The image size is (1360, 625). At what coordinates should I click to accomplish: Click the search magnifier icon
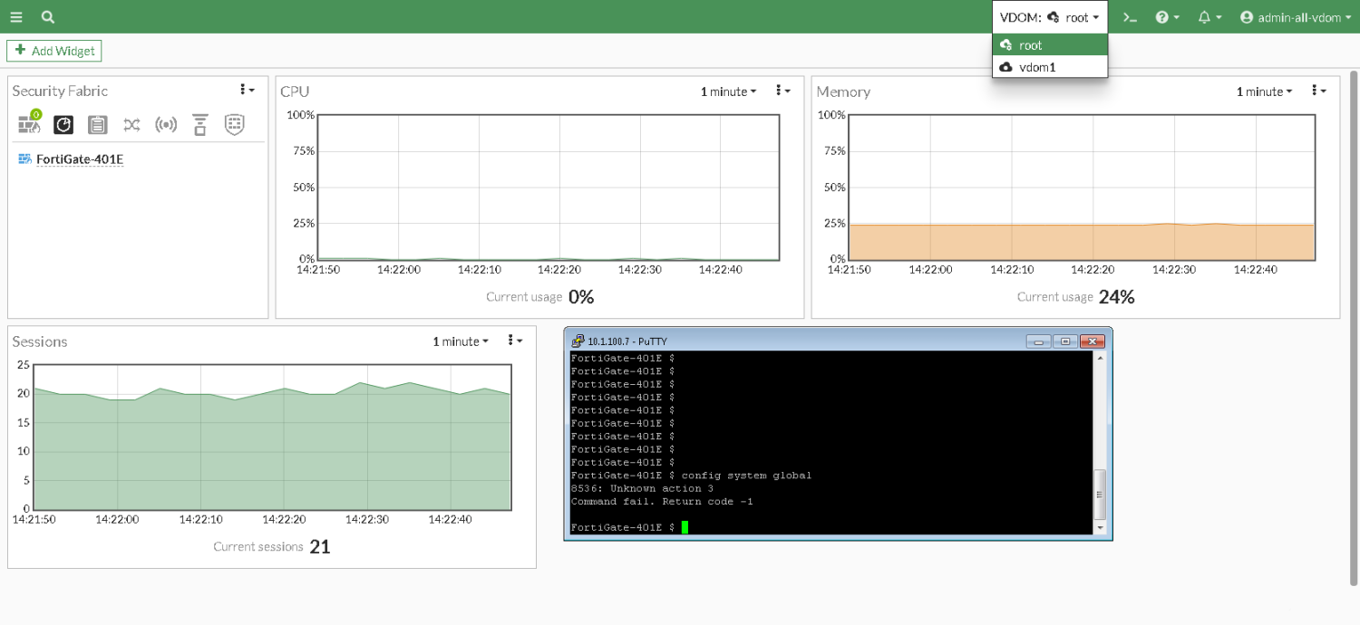coord(48,17)
